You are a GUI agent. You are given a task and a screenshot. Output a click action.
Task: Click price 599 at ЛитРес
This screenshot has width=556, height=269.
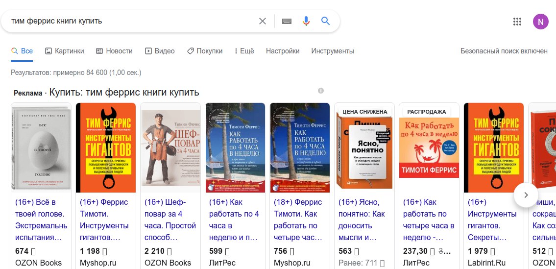(x=219, y=251)
